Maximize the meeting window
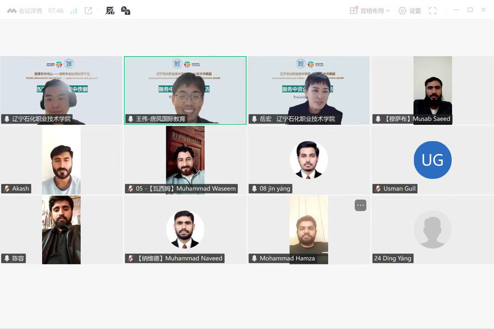 (x=470, y=10)
